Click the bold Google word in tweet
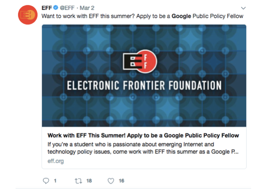This screenshot has height=189, width=268. 181,16
